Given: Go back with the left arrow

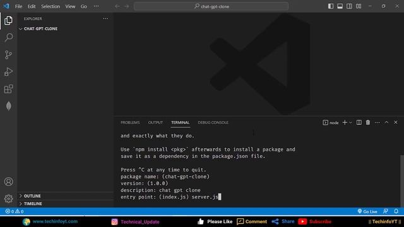Looking at the screenshot, I should click(x=117, y=6).
